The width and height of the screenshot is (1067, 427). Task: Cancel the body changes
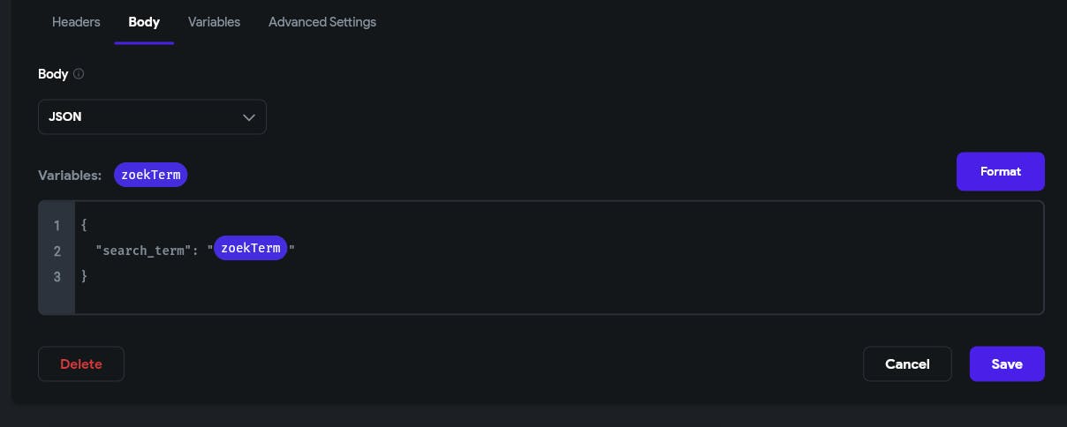pyautogui.click(x=907, y=363)
